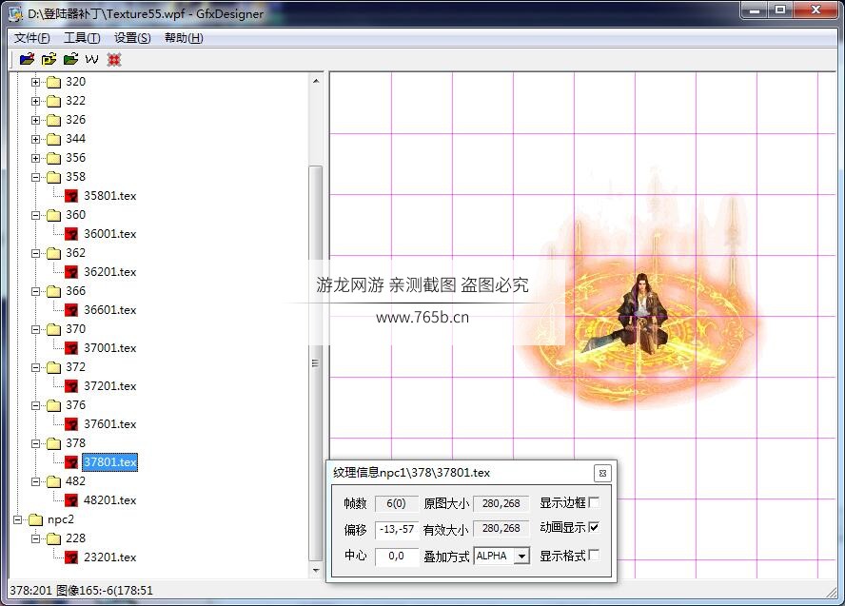Collapse the npc2 tree node

[x=18, y=519]
